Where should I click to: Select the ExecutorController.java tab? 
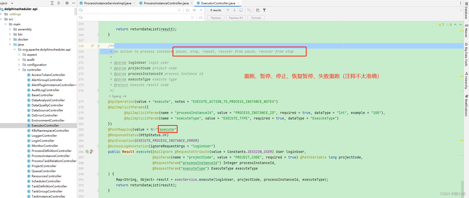218,3
